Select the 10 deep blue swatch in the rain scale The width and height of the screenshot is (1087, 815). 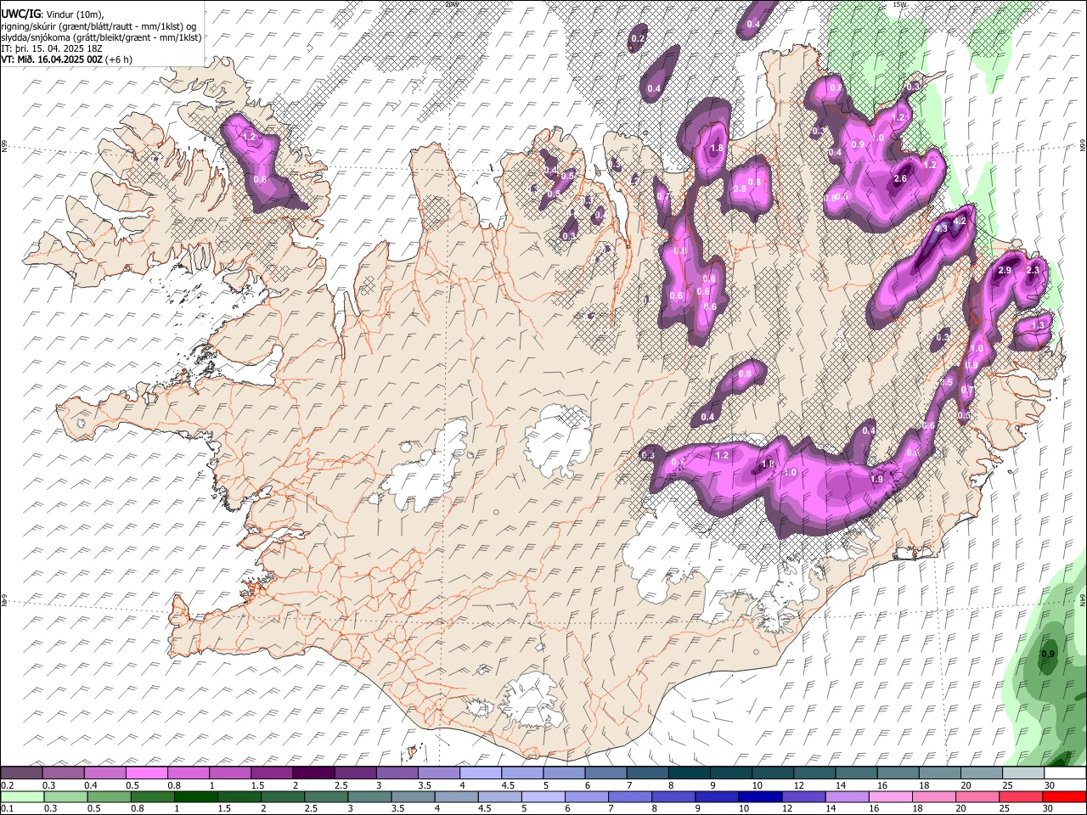[760, 797]
